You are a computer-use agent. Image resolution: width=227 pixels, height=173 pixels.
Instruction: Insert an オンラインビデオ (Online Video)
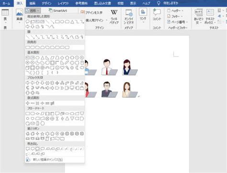(x=128, y=17)
